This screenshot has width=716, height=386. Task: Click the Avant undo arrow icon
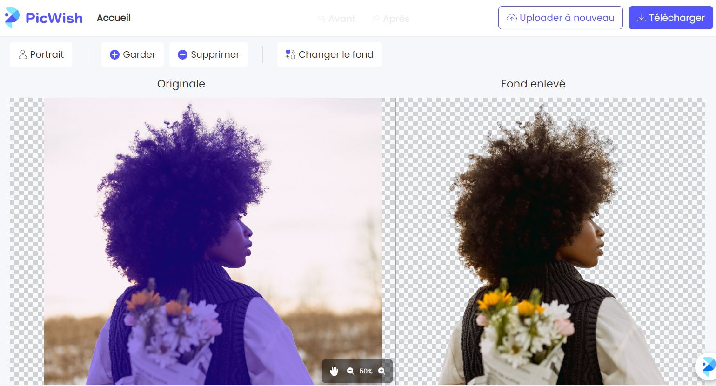(x=321, y=19)
